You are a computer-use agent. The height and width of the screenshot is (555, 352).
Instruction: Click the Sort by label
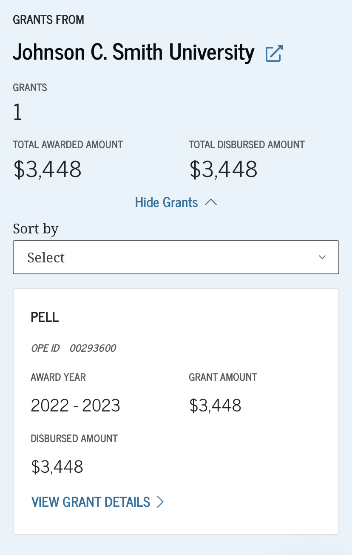(x=36, y=229)
